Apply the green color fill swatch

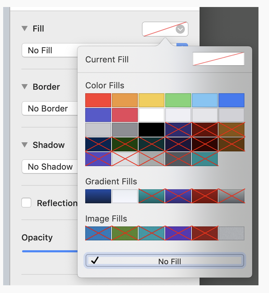pos(178,100)
